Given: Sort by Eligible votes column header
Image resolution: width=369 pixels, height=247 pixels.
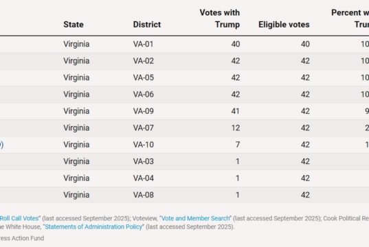Looking at the screenshot, I should click(284, 25).
